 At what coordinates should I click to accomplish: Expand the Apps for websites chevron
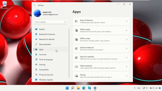tap(127, 58)
